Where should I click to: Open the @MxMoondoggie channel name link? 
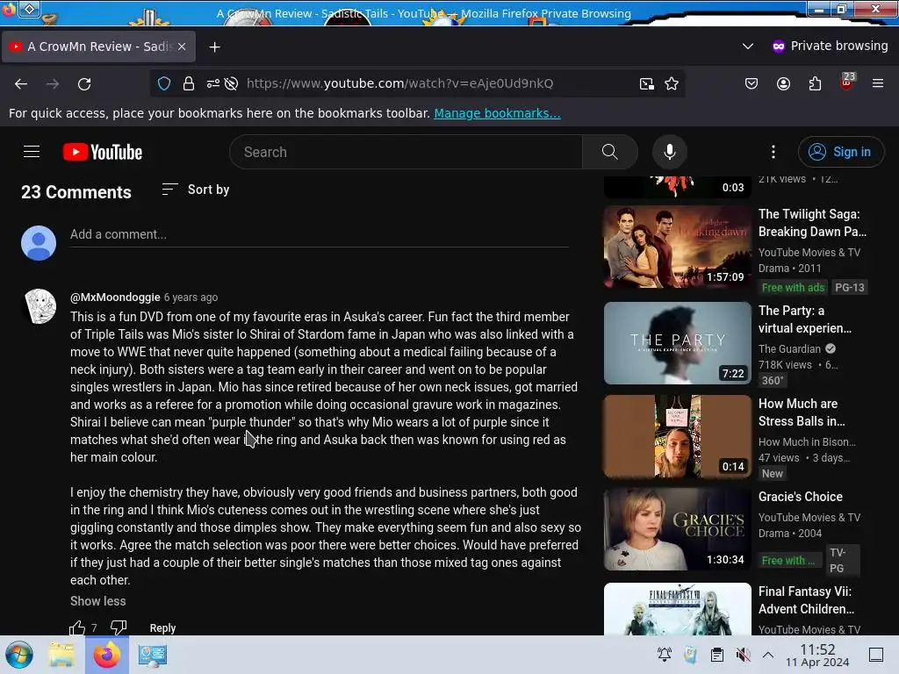(x=115, y=297)
